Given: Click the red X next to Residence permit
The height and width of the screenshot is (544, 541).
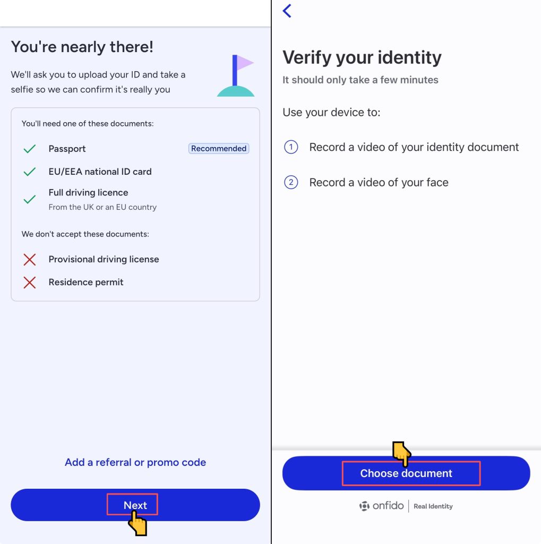Looking at the screenshot, I should click(30, 282).
